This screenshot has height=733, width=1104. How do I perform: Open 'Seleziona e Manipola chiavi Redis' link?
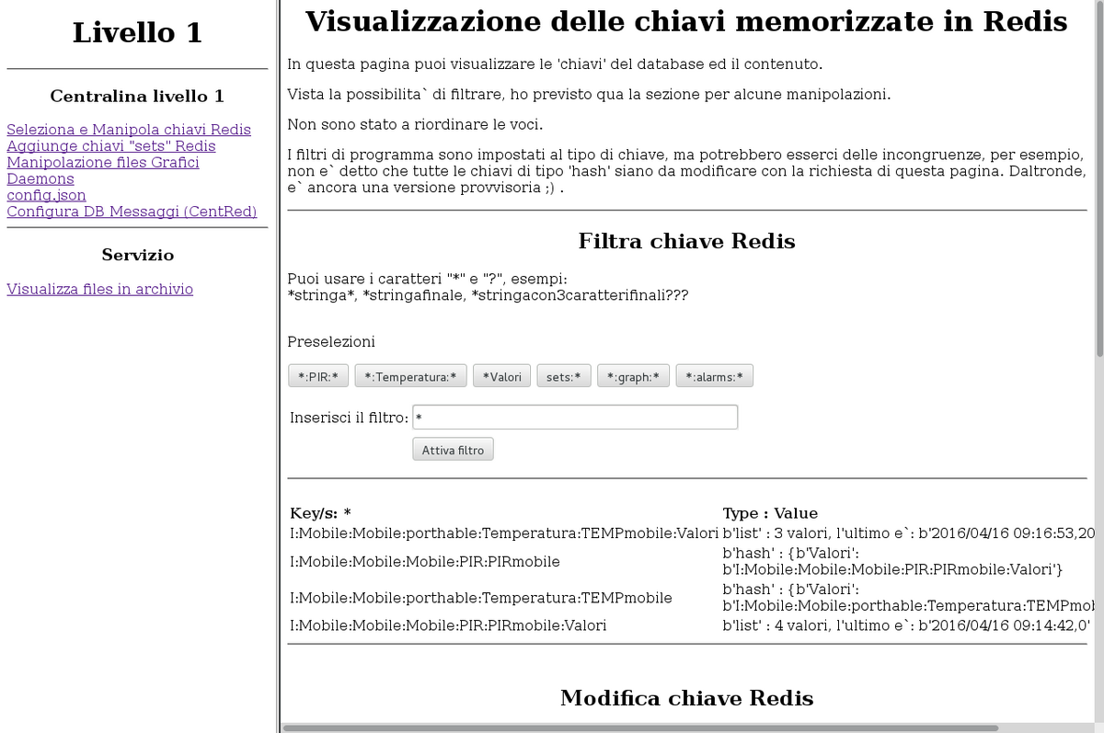pyautogui.click(x=128, y=130)
